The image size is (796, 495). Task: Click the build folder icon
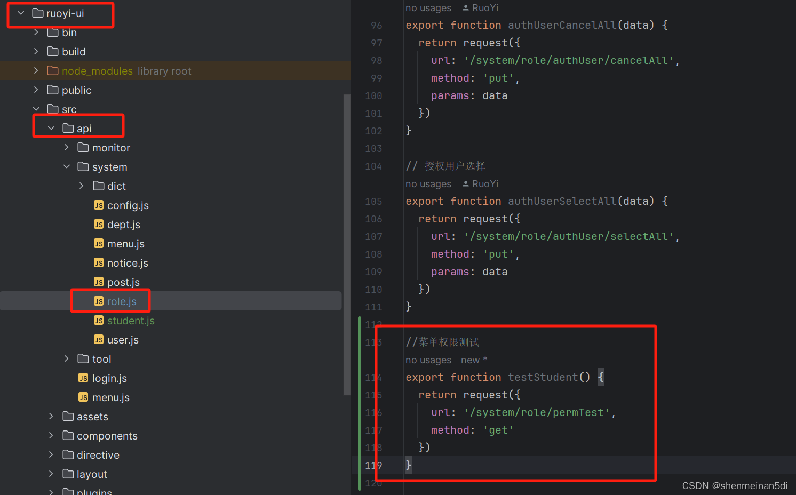53,51
